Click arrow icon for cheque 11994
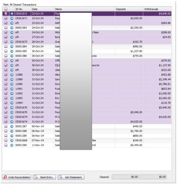This screenshot has width=180, height=187. [x=12, y=103]
